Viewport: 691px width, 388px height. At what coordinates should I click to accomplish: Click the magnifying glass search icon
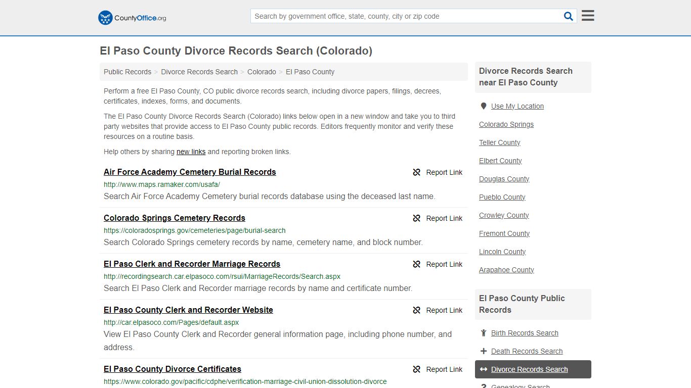[569, 16]
